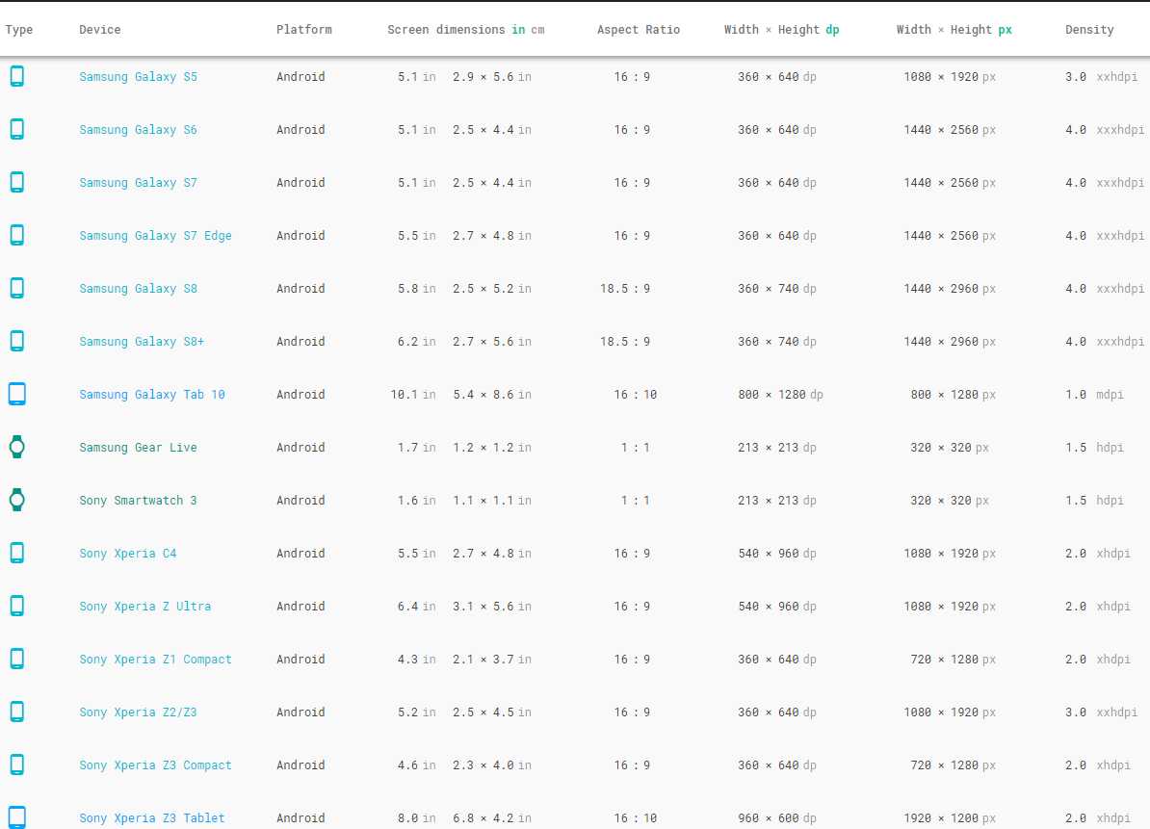Sort by the Aspect Ratio column header

638,30
